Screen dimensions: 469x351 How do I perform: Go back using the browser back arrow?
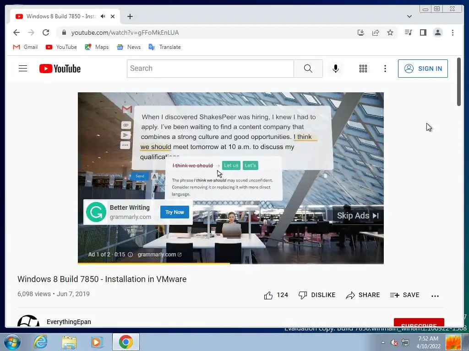click(16, 32)
